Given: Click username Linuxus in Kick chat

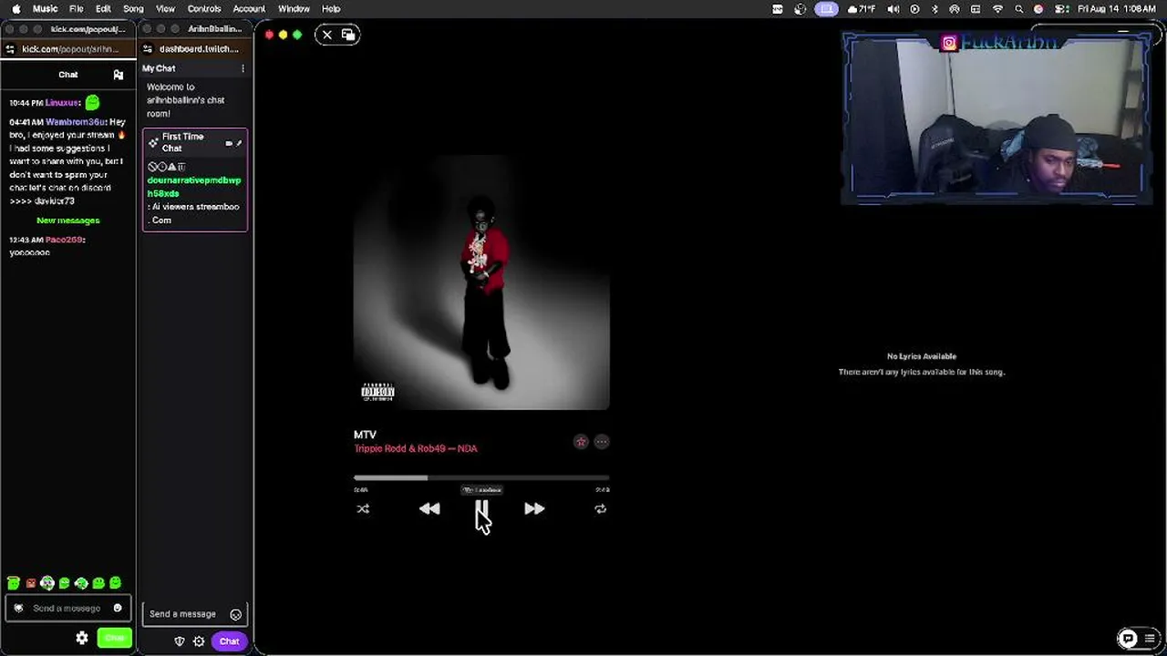Looking at the screenshot, I should (62, 103).
